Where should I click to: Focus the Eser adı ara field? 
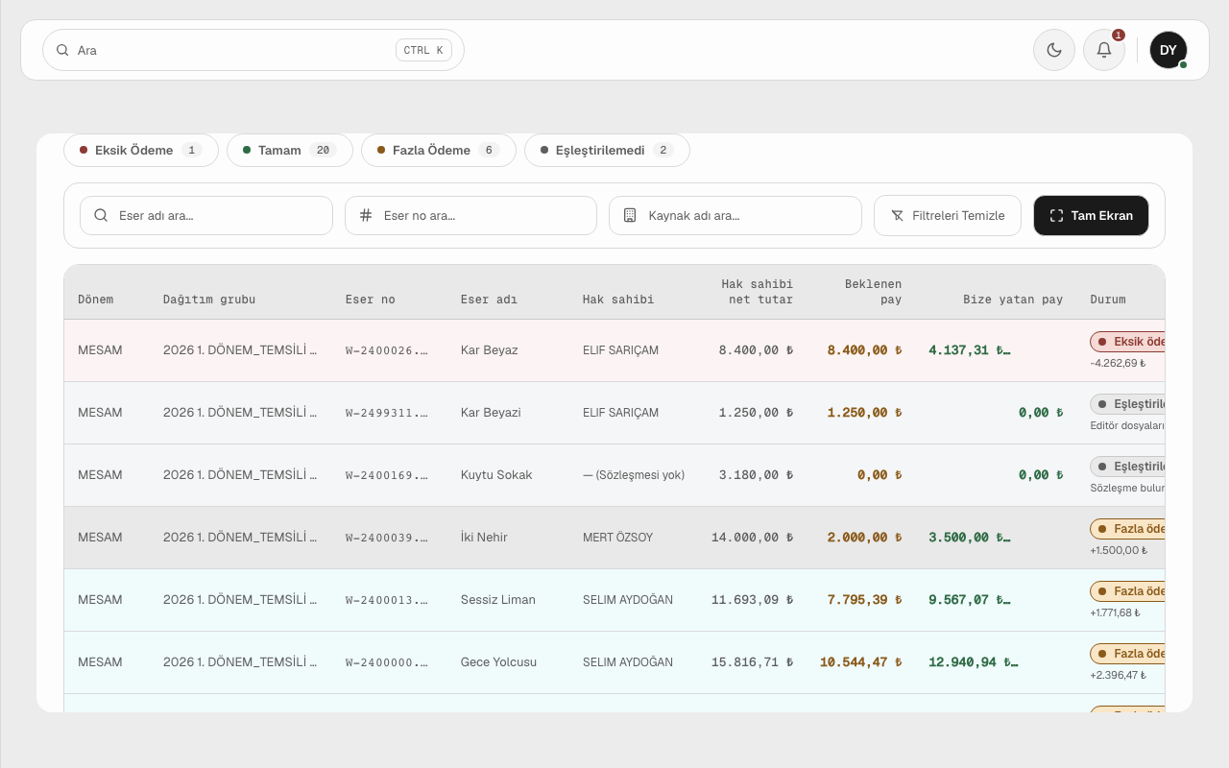click(x=206, y=215)
